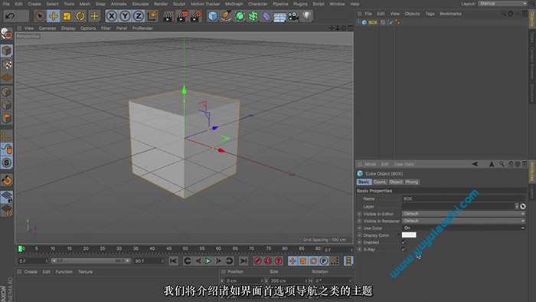Select the Live Selection tool
The image size is (536, 302).
pos(40,16)
